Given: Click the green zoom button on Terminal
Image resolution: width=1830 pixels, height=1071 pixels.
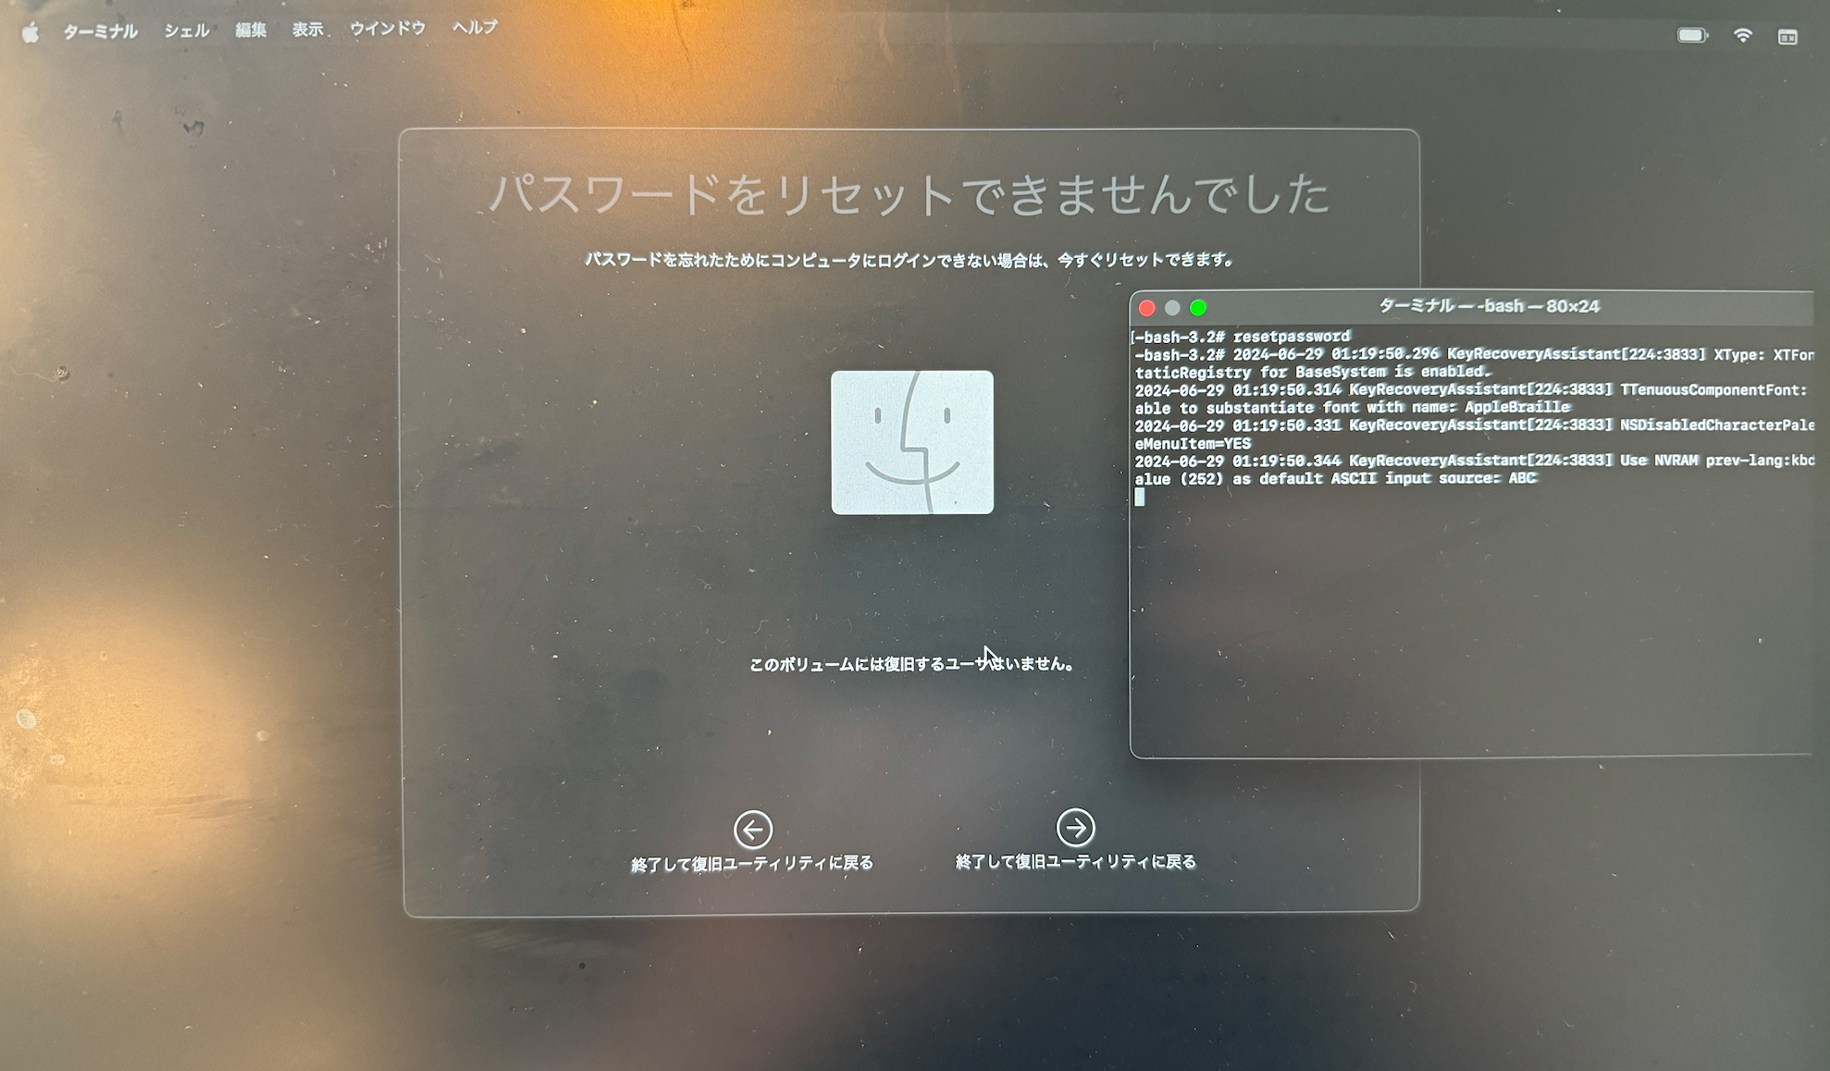Looking at the screenshot, I should pyautogui.click(x=1198, y=308).
